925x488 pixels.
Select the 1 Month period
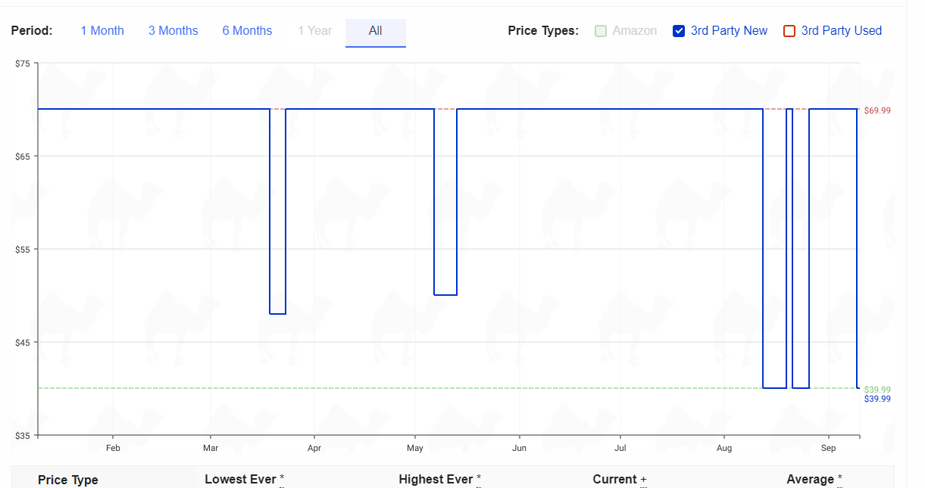point(102,31)
